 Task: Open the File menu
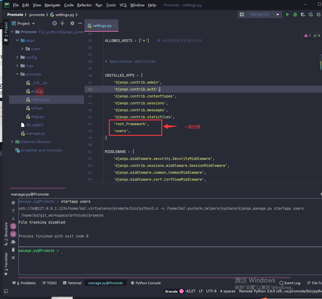pos(16,5)
